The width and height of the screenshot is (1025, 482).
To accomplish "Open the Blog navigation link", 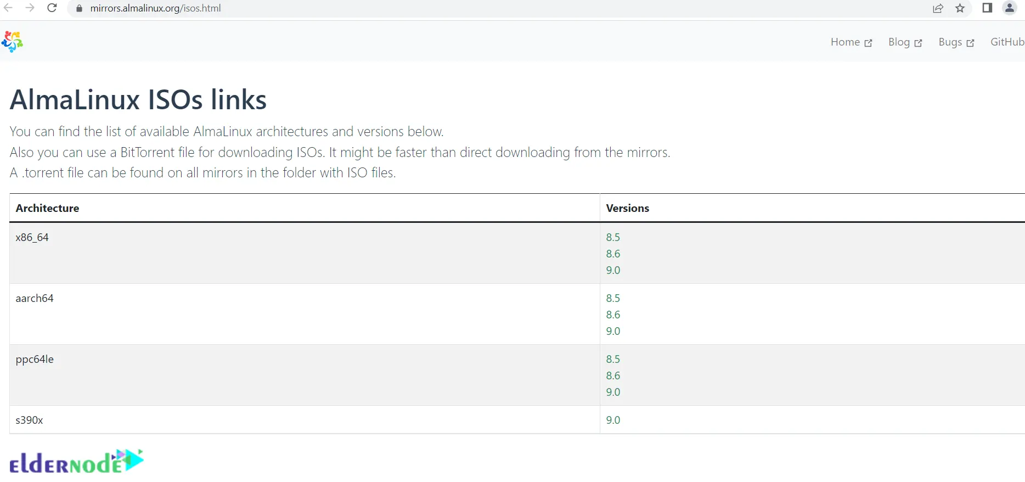I will pyautogui.click(x=905, y=42).
